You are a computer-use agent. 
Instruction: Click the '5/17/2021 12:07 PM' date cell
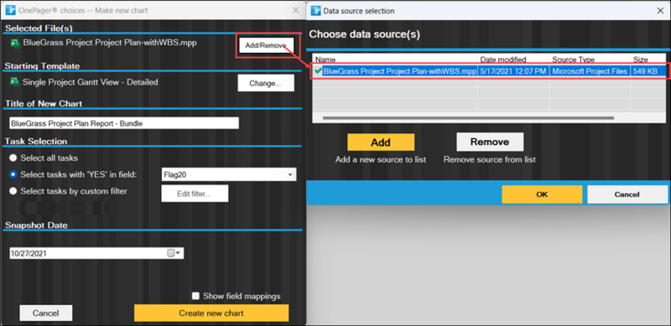click(513, 71)
